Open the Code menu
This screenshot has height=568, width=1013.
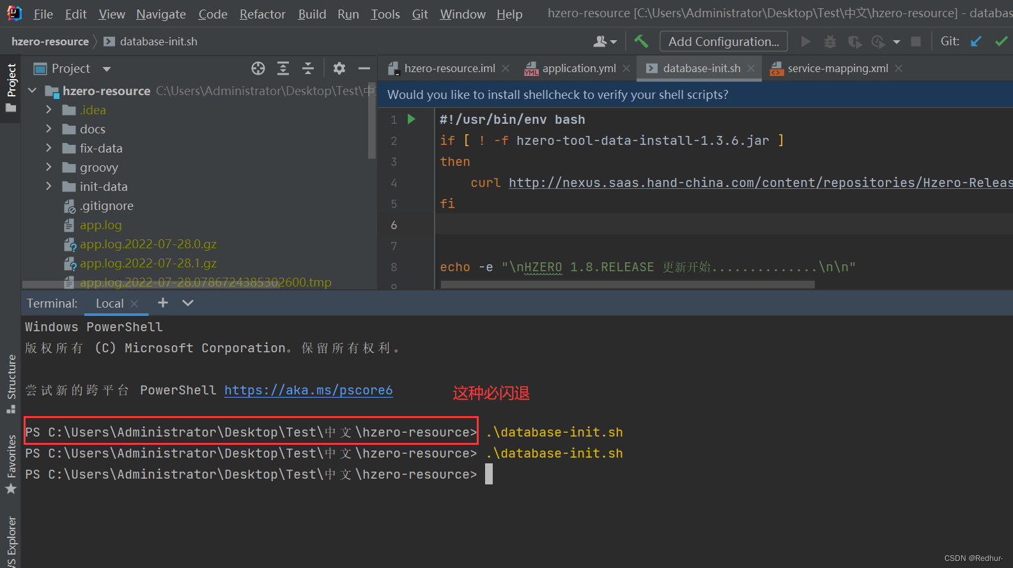(213, 14)
